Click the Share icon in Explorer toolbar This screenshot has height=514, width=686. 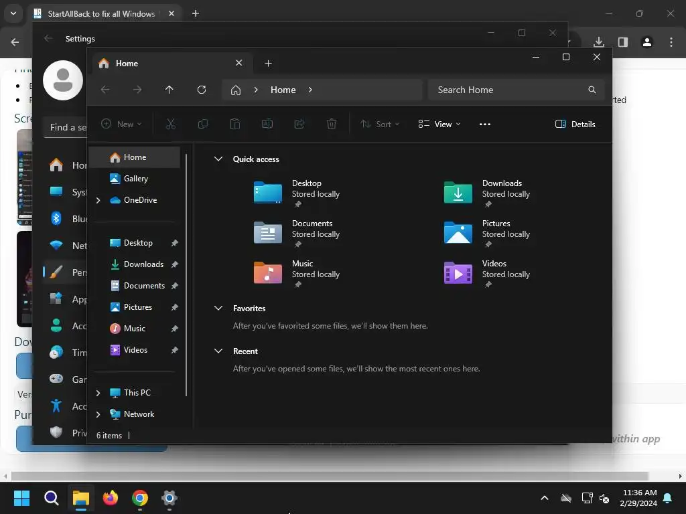pos(299,124)
